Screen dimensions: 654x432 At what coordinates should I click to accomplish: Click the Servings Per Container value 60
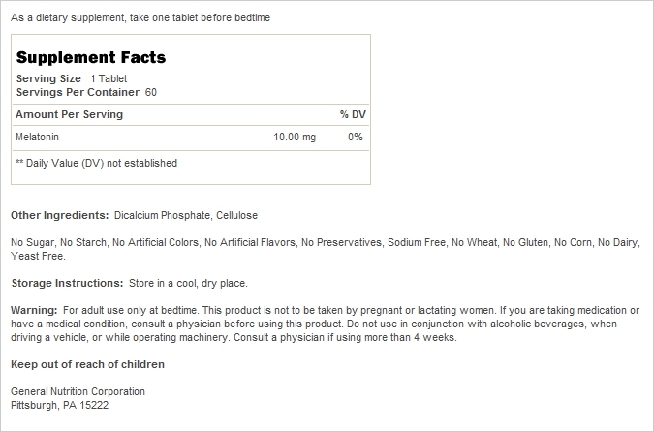(x=151, y=92)
